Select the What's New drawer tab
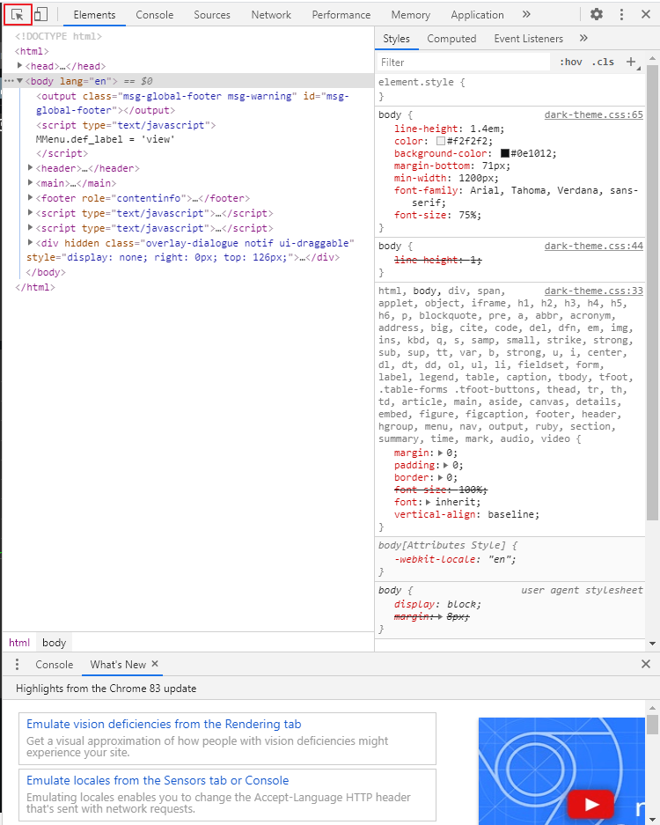 pos(118,665)
